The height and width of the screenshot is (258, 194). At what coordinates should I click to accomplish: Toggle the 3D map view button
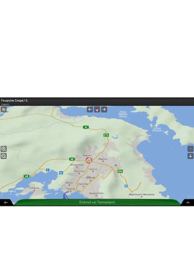[4, 109]
